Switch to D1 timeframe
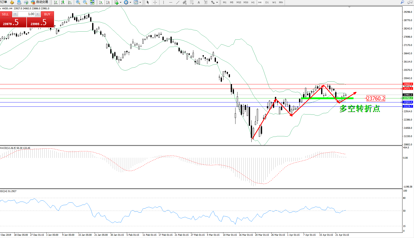The image size is (414, 238). click(x=267, y=2)
